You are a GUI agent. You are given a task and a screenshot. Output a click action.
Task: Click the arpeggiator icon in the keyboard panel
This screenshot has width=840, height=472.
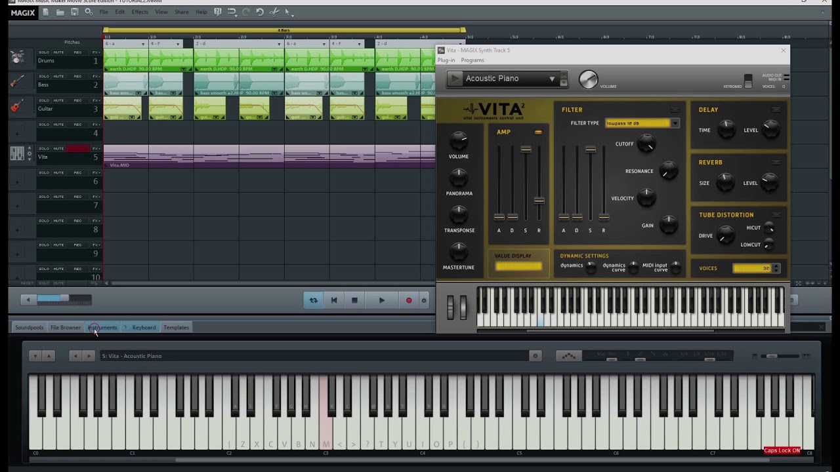click(x=569, y=356)
